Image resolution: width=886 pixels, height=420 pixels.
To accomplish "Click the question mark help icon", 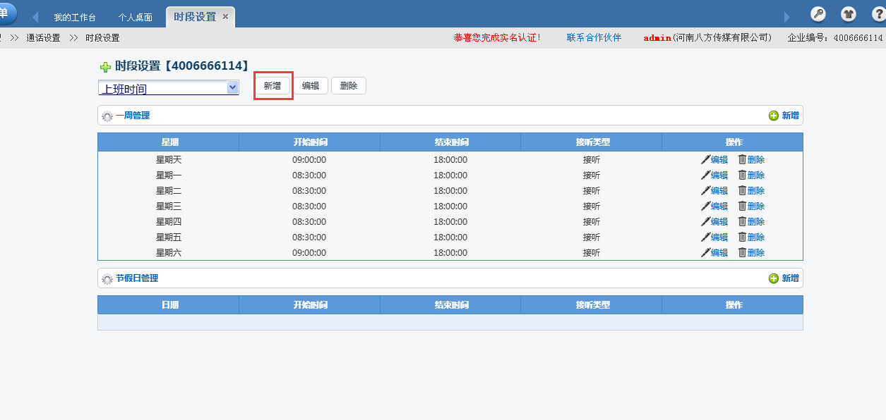I will [x=878, y=14].
